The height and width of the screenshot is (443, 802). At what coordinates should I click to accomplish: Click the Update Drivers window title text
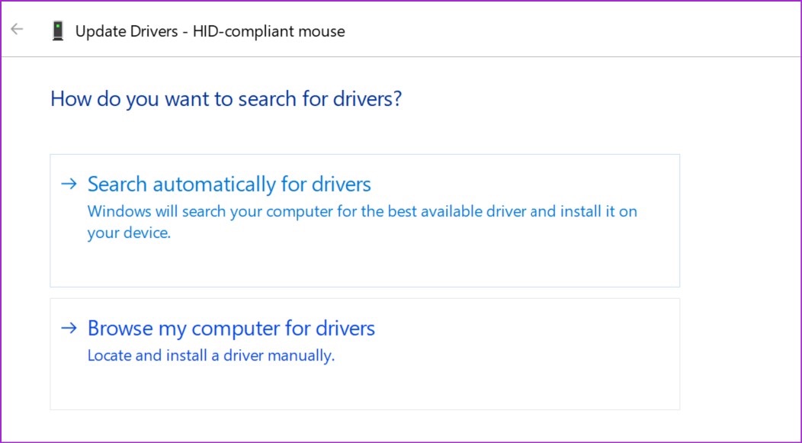coord(210,31)
